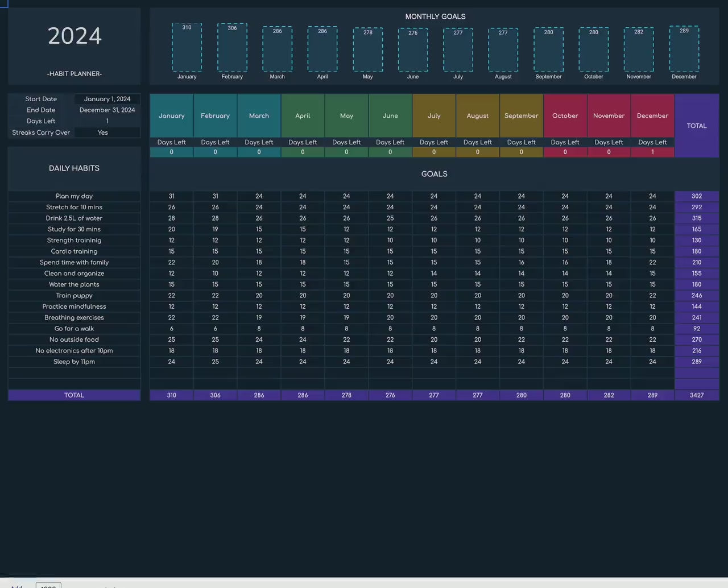
Task: Select the 'Sleep by 11pm' habit row label
Action: pos(75,362)
